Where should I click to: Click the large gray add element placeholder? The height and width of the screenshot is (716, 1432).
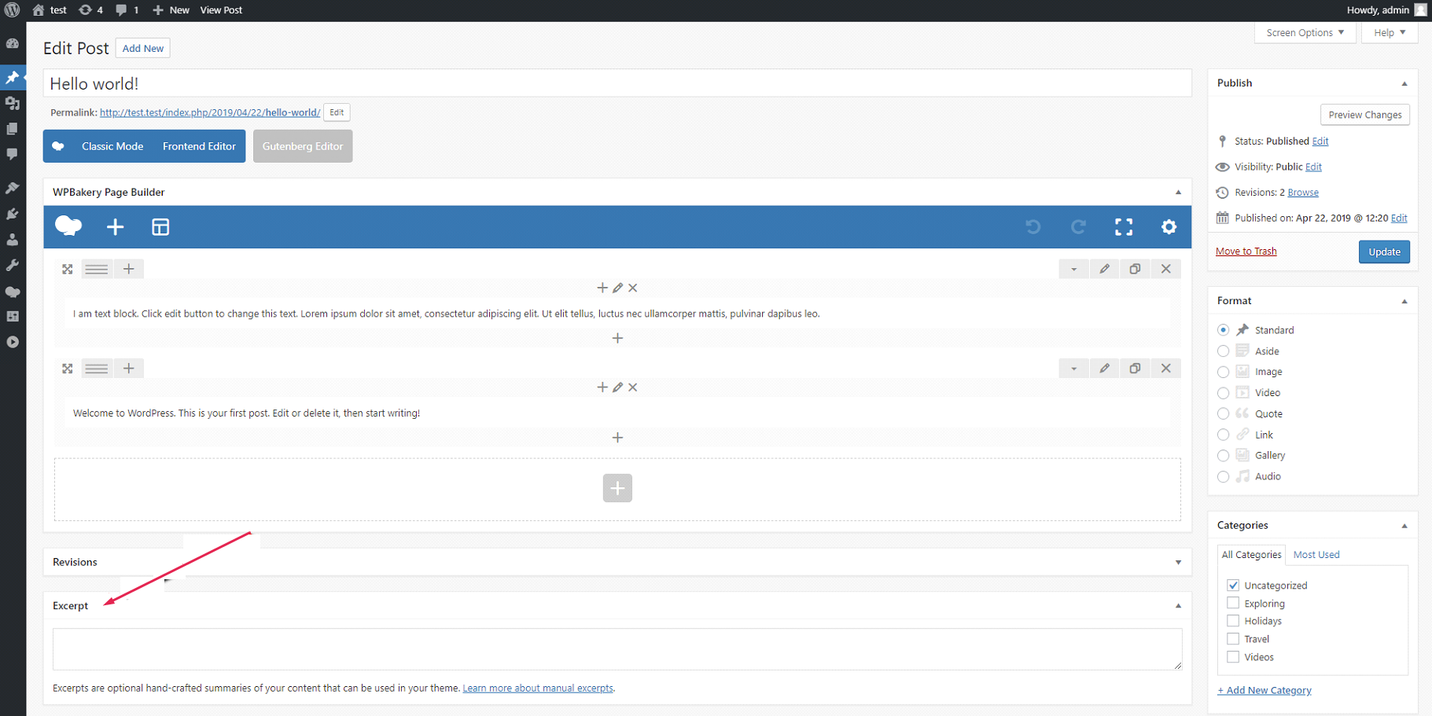[x=617, y=488]
